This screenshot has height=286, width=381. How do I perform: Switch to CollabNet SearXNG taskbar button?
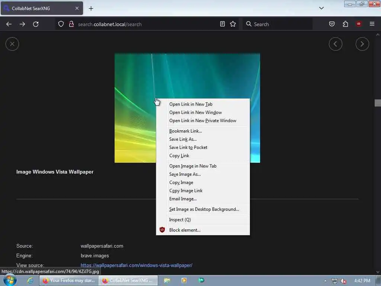[x=128, y=280]
